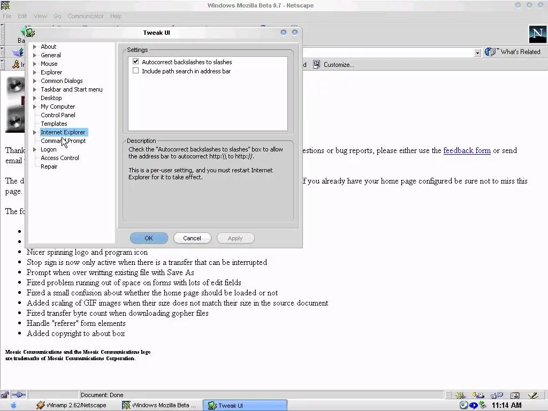Enable Include path search in address bar
This screenshot has height=411, width=548.
(x=135, y=71)
